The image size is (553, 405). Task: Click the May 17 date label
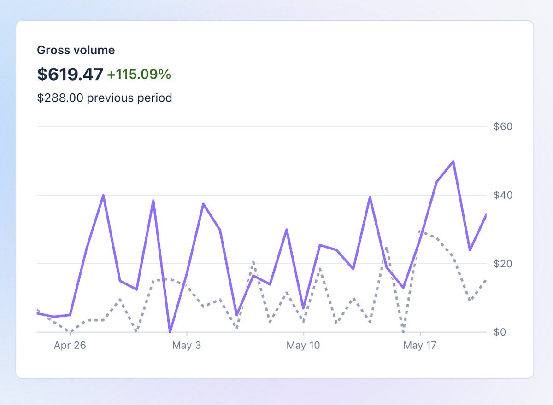pyautogui.click(x=419, y=346)
